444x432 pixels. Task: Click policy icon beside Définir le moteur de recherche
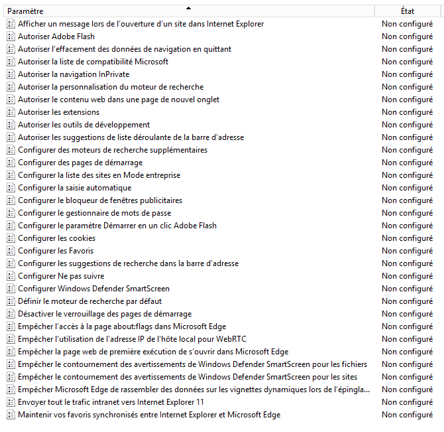point(11,301)
